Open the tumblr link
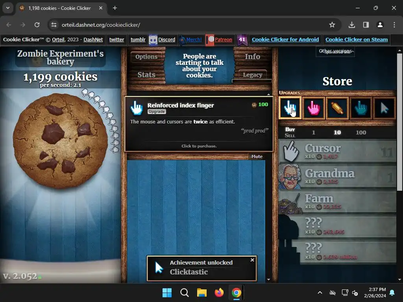403x302 pixels. click(138, 40)
